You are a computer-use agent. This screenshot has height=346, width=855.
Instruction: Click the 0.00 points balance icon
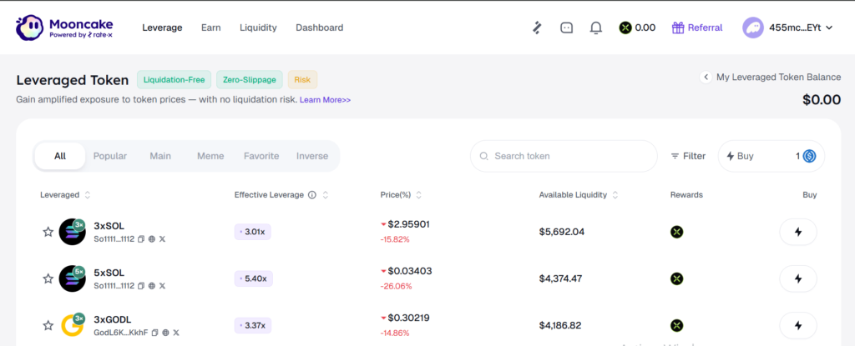click(625, 28)
